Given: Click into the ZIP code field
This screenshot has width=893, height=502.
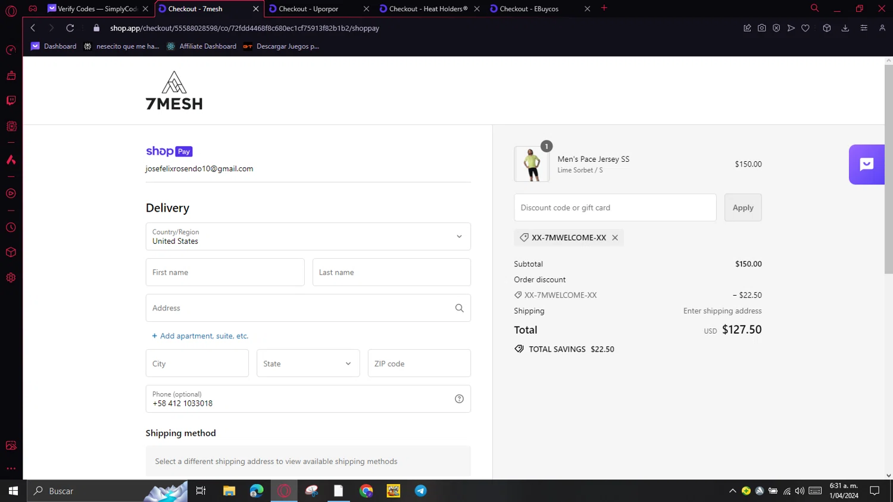Looking at the screenshot, I should 419,363.
